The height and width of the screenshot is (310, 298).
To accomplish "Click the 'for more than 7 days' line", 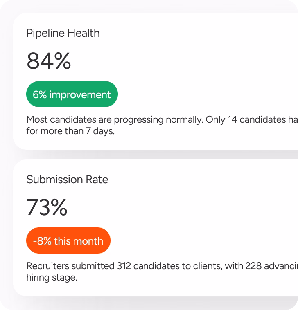I will click(70, 131).
